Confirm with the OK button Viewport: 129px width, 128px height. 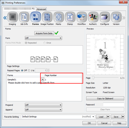coord(89,123)
